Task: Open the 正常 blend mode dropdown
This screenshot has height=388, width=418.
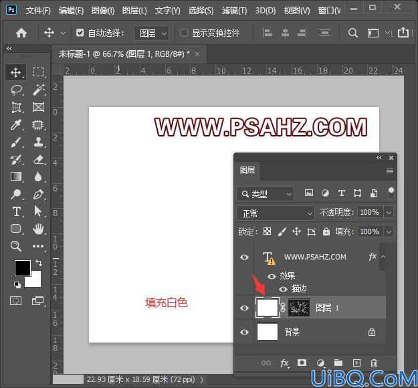Action: (x=276, y=213)
